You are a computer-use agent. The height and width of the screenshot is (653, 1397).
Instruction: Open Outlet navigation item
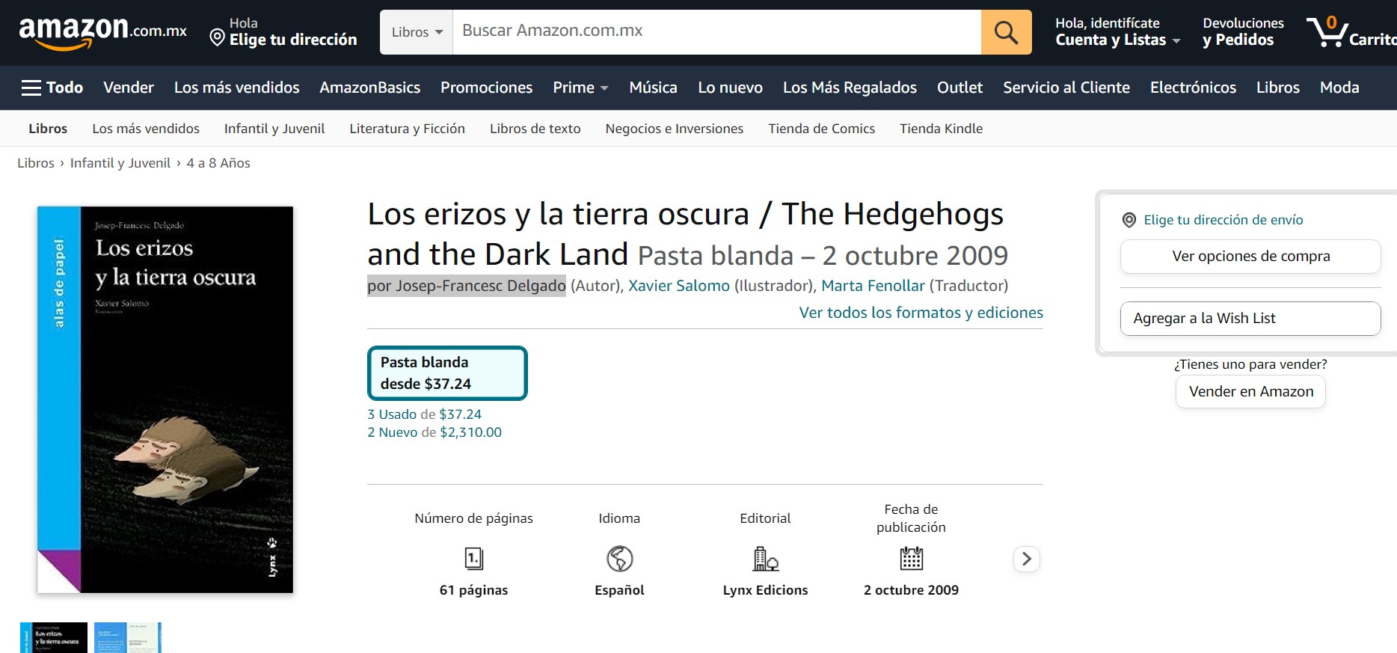[x=960, y=88]
